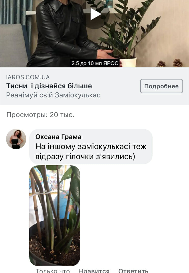Click the 'Только что' comment timestamp

(53, 270)
